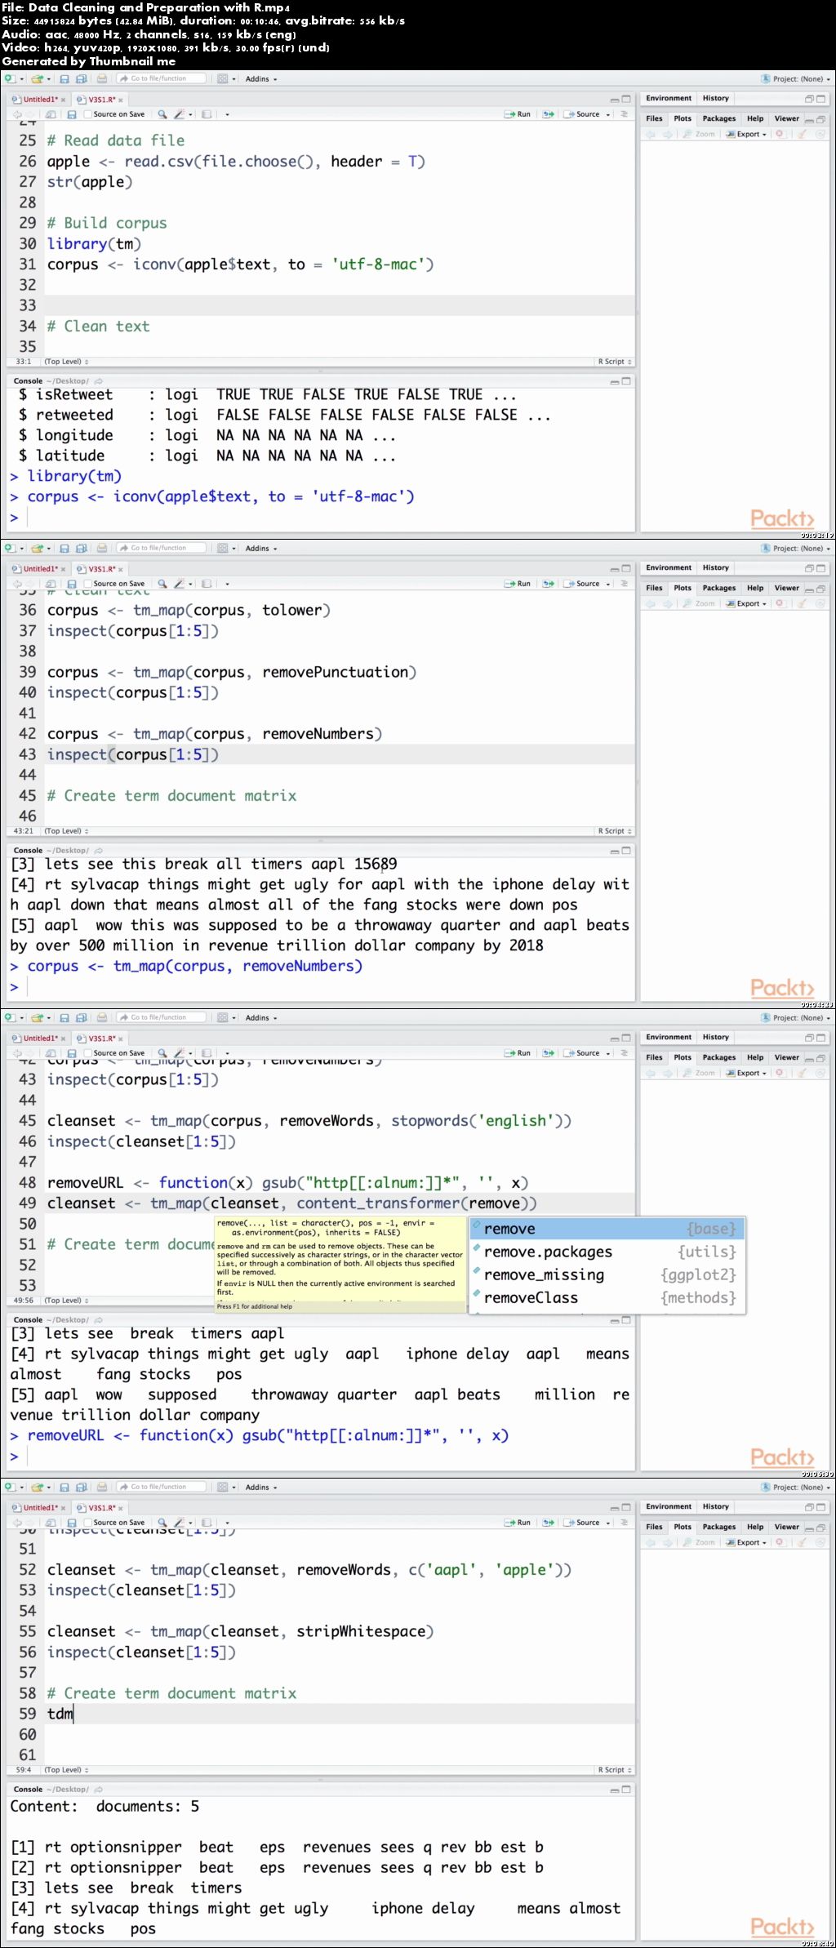
Task: Open Environment tab in stripWhitespace frame
Action: pos(669,1506)
